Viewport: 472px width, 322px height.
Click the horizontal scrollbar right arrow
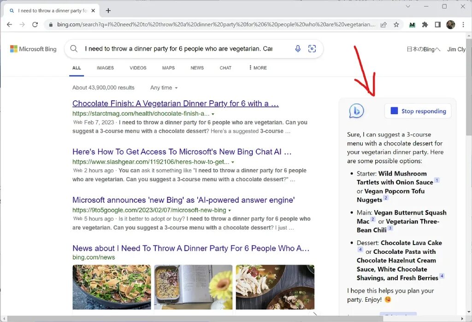462,318
